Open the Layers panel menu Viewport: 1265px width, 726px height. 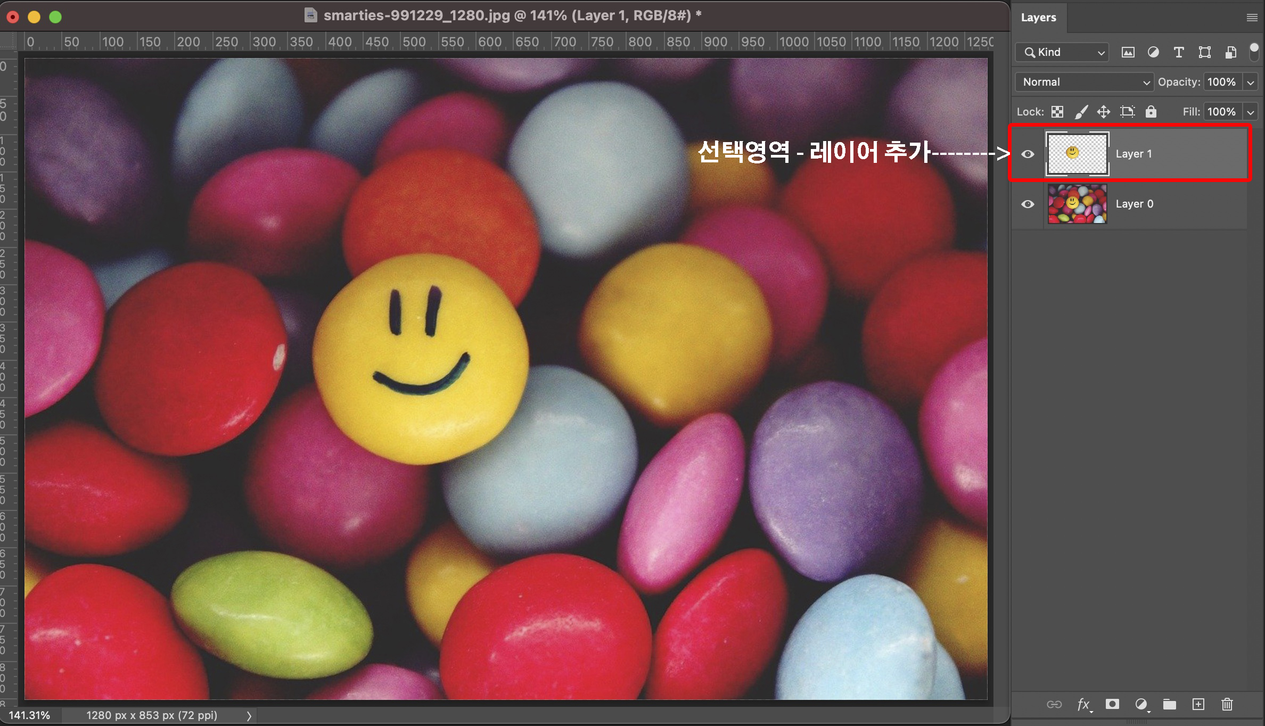[x=1252, y=18]
